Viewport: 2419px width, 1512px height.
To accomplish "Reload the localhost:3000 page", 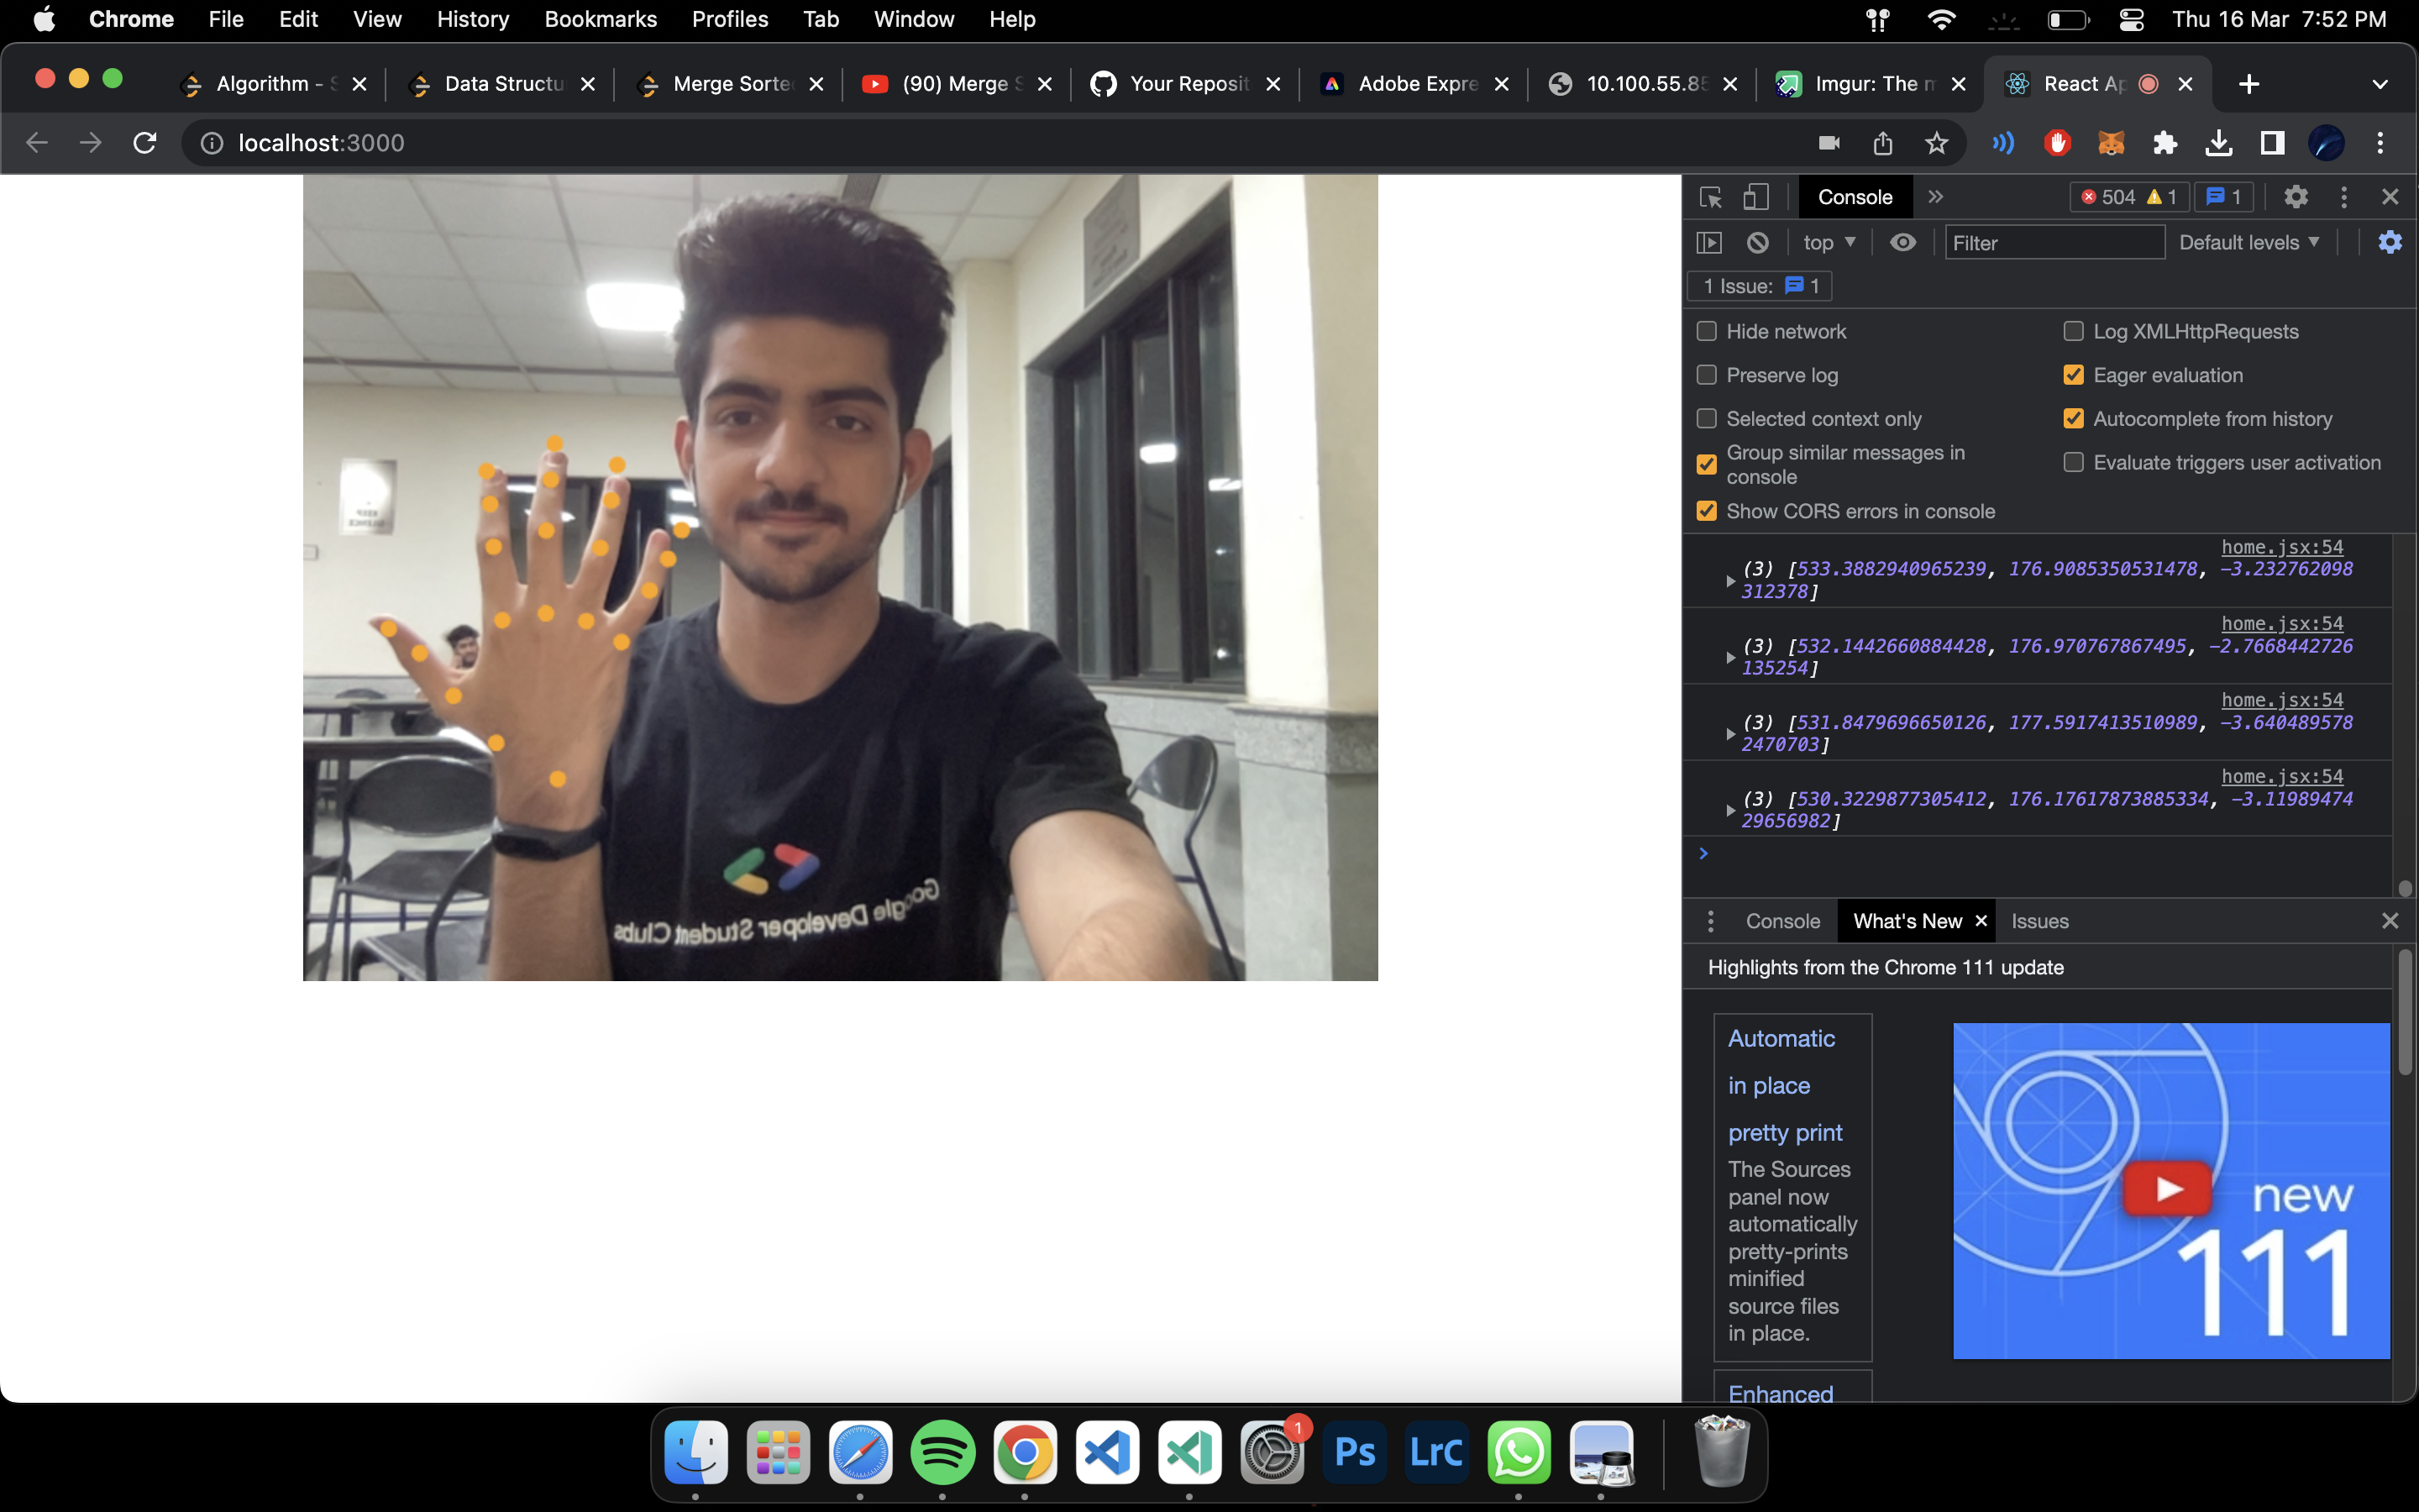I will (145, 143).
